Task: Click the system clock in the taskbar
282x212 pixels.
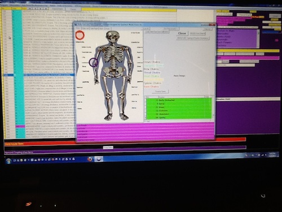Action: [x=272, y=155]
